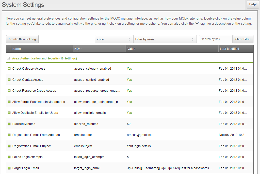Image resolution: width=260 pixels, height=174 pixels.
Task: Expand the Check Context Access description icon
Action: 9,80
